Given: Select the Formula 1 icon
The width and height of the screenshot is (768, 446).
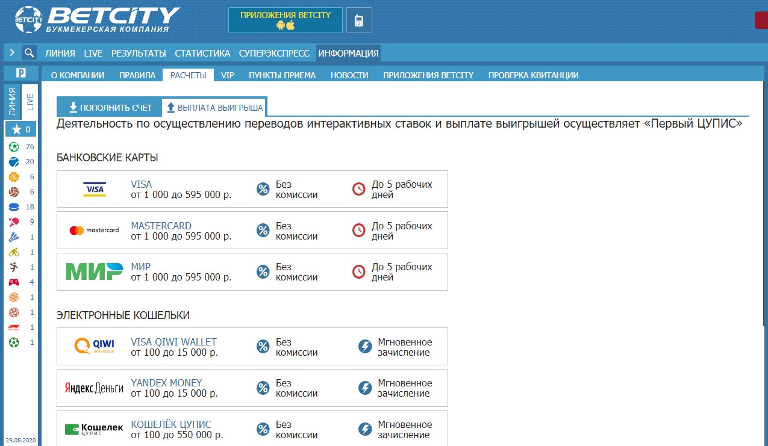Looking at the screenshot, I should coord(14,327).
